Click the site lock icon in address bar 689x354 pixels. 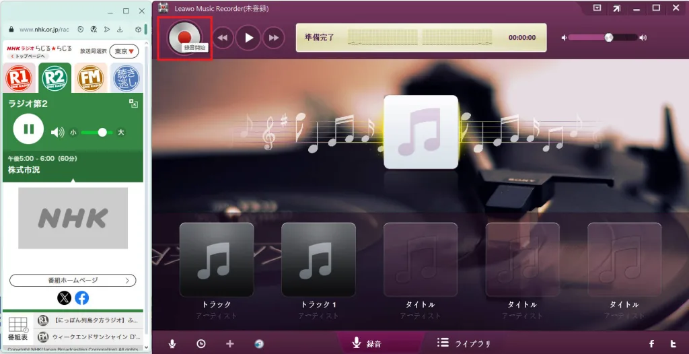[x=11, y=30]
